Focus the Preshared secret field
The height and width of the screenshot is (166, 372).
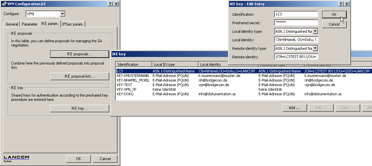[296, 23]
